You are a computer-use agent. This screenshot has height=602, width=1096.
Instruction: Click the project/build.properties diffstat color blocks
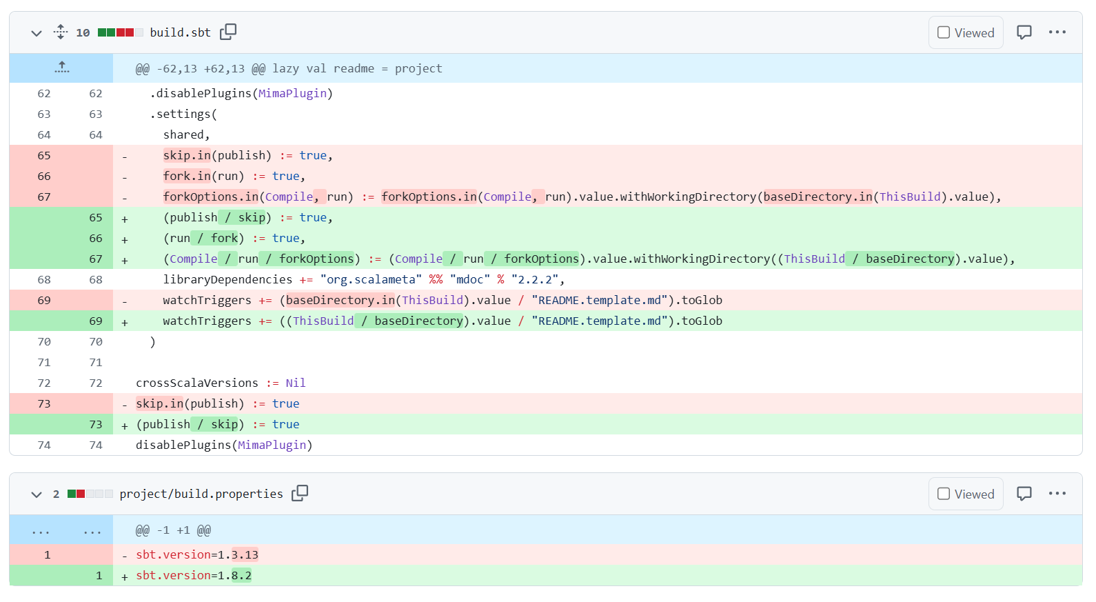(x=90, y=494)
